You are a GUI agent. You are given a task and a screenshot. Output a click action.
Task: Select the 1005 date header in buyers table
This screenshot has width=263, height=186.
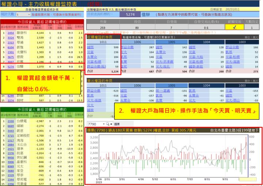click(172, 42)
